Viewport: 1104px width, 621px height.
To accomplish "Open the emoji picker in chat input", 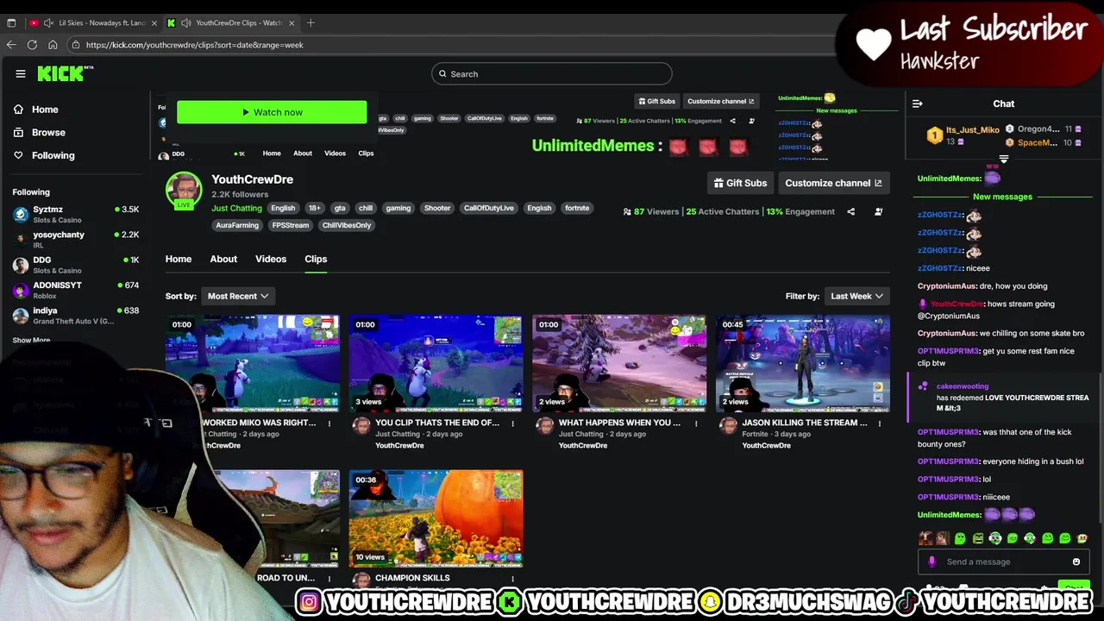I will point(1076,562).
